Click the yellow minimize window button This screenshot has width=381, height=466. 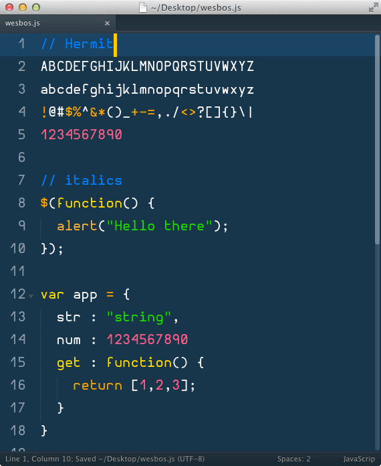pos(23,7)
